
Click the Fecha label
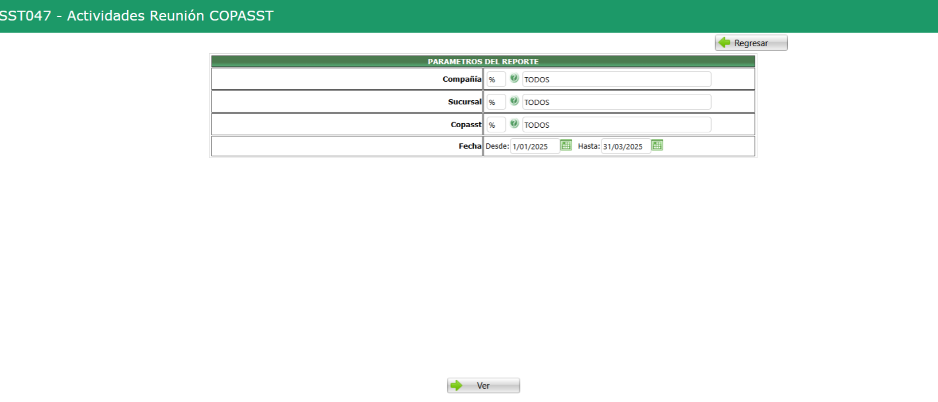tap(470, 146)
